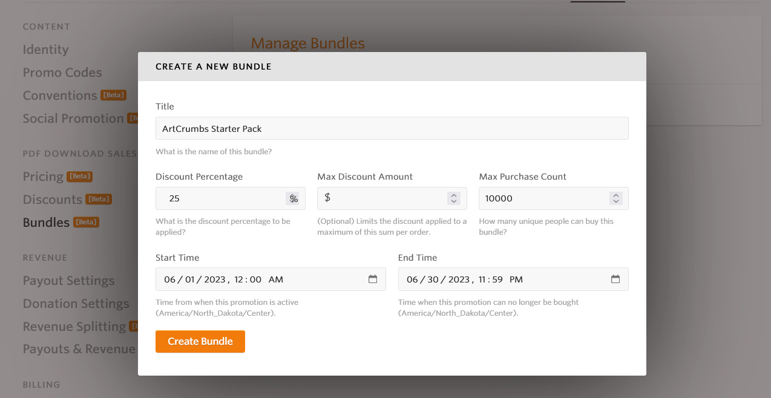Image resolution: width=771 pixels, height=398 pixels.
Task: Open Payouts & Revenue in the sidebar
Action: [79, 350]
